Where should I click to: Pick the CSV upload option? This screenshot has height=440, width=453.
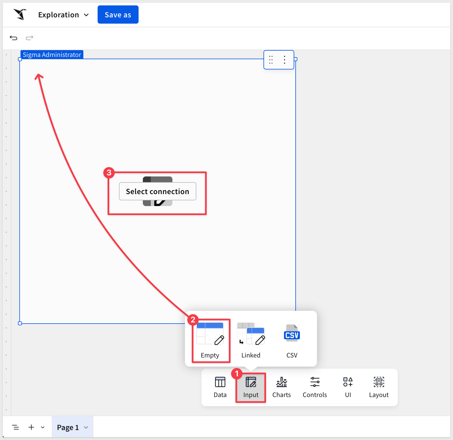tap(292, 340)
